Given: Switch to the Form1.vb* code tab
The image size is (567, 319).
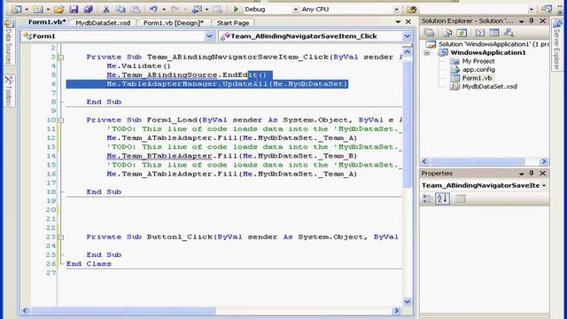Looking at the screenshot, I should (x=47, y=22).
